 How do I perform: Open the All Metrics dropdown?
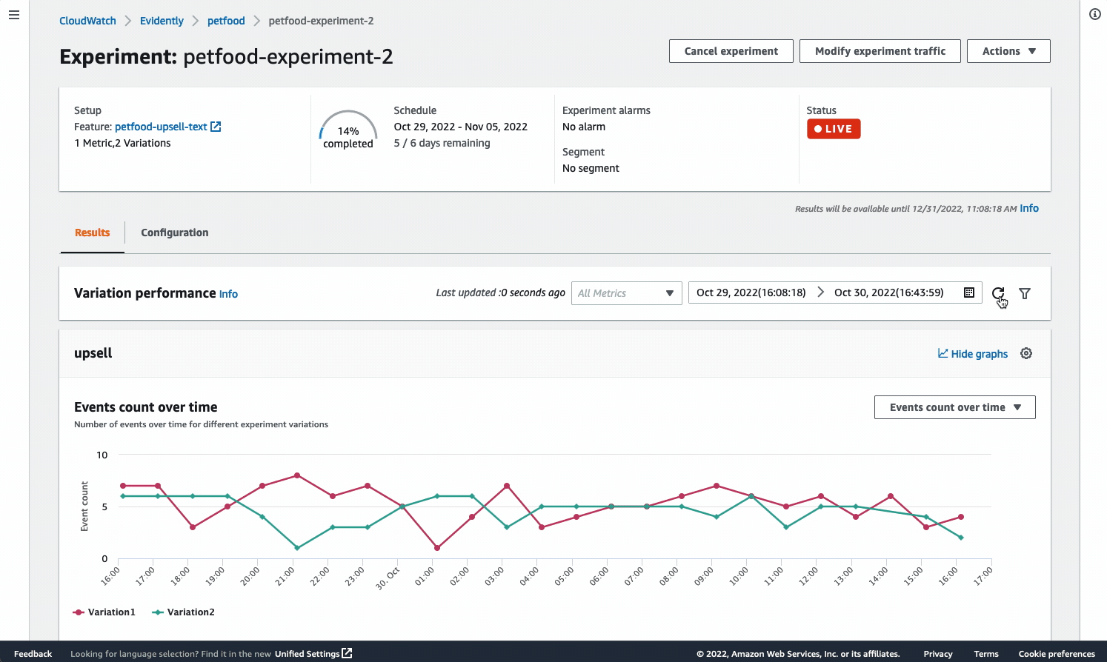click(x=626, y=293)
